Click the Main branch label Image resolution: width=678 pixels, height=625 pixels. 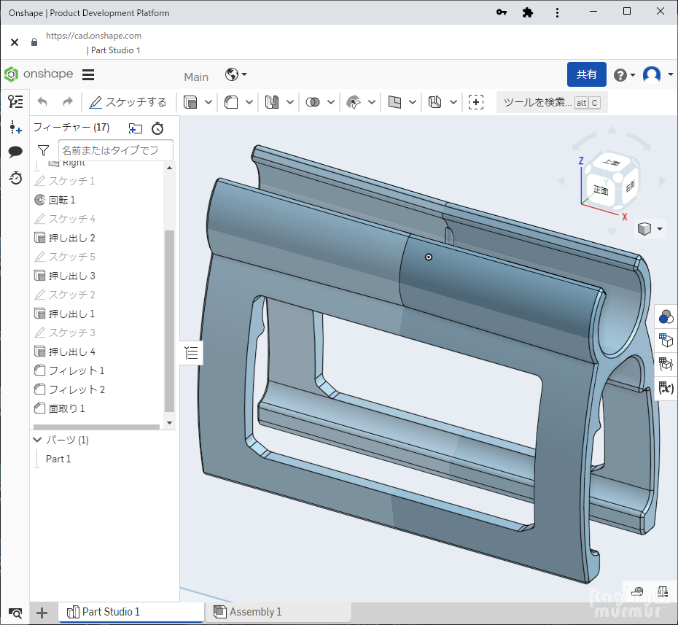click(x=196, y=77)
